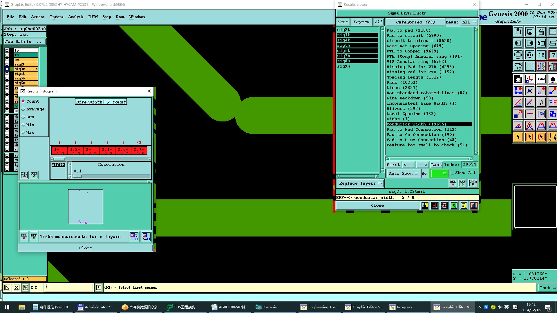Click the zoom out shrink icon
Image resolution: width=557 pixels, height=313 pixels.
[x=530, y=55]
